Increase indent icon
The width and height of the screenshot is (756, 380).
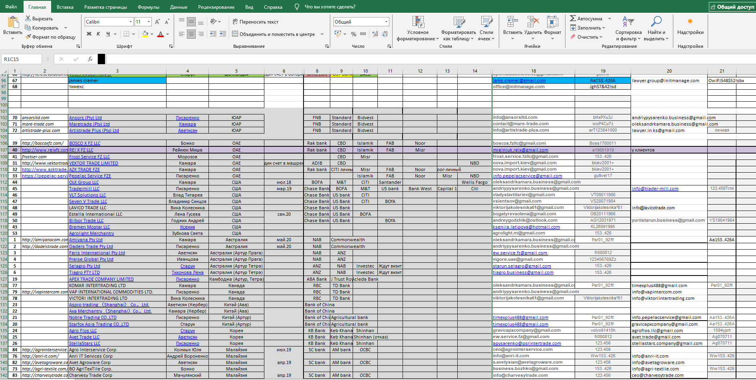click(x=223, y=34)
